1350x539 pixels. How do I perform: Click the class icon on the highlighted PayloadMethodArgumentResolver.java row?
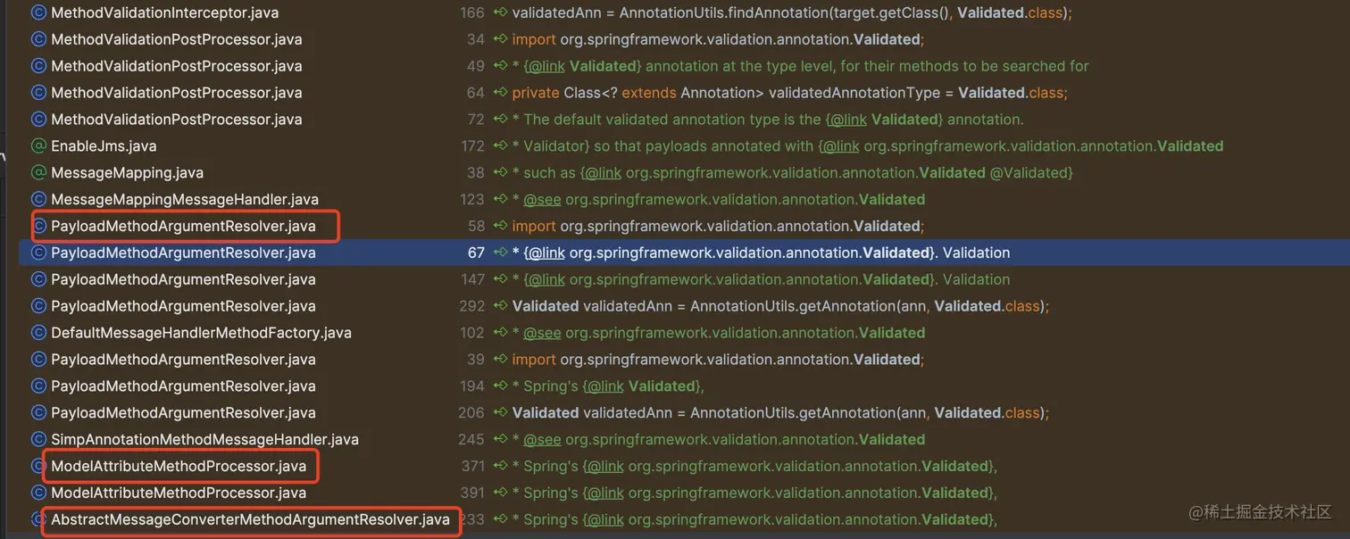pyautogui.click(x=37, y=253)
